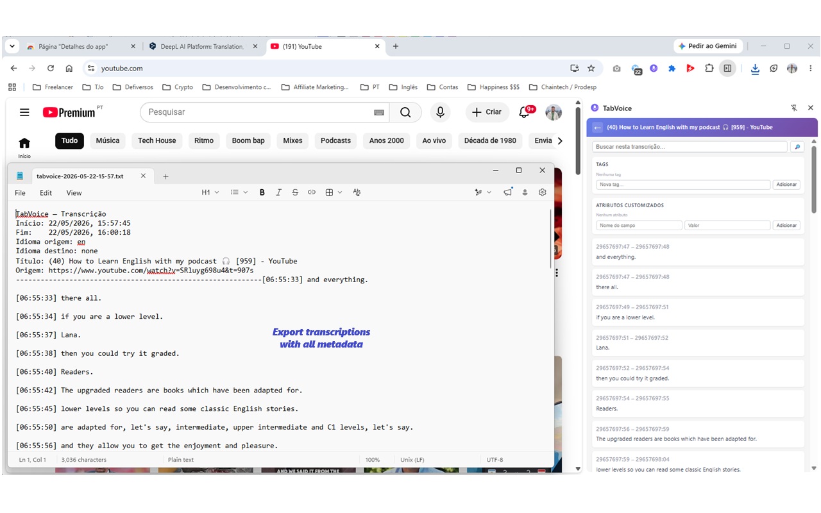
Task: Click the screenshot camera extension icon
Action: tap(616, 68)
